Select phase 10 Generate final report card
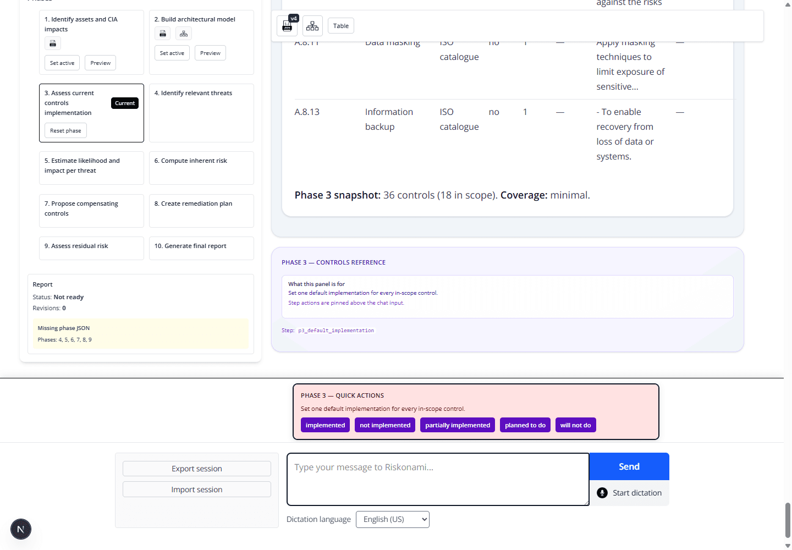The image size is (792, 550). tap(201, 248)
